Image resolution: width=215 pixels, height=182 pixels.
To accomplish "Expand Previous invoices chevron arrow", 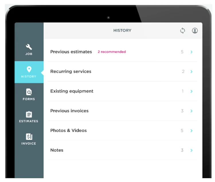I will coord(191,111).
